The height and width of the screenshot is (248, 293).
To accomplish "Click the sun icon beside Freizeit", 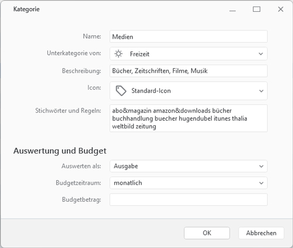I will (x=118, y=54).
